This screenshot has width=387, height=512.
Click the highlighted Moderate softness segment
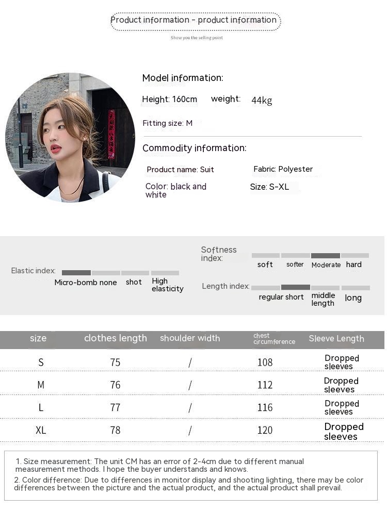coord(326,256)
